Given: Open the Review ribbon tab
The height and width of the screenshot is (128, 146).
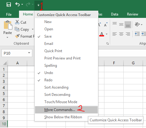Looking at the screenshot, I should (x=132, y=14).
